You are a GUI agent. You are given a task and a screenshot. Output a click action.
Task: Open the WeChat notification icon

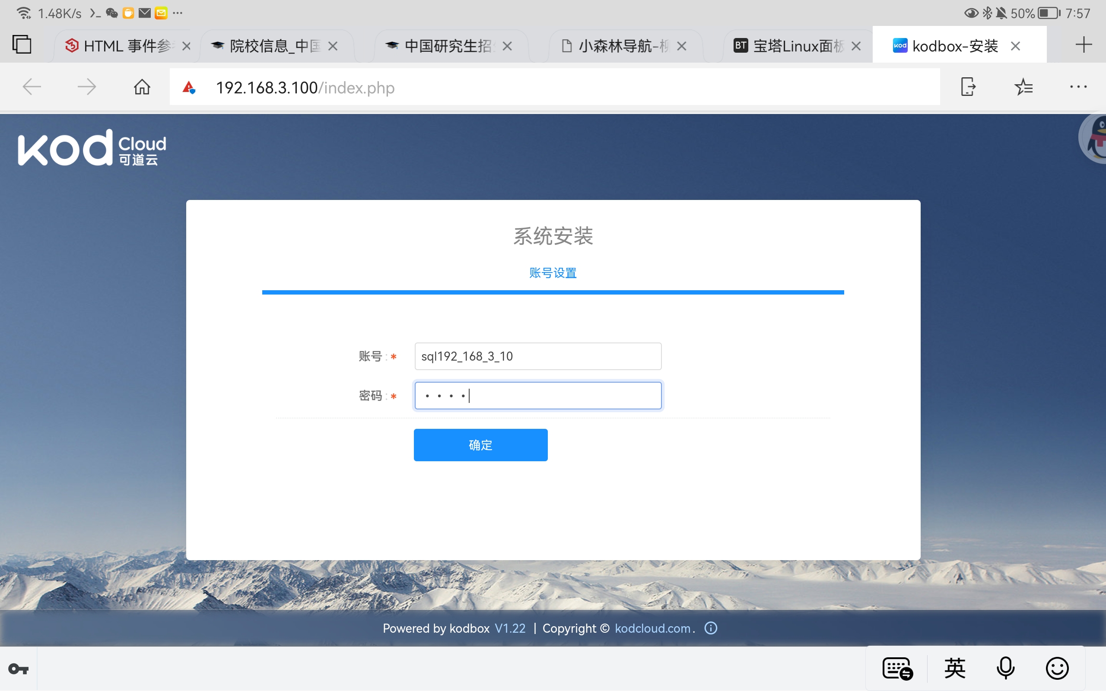(112, 13)
